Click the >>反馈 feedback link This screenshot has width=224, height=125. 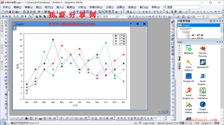point(163,112)
